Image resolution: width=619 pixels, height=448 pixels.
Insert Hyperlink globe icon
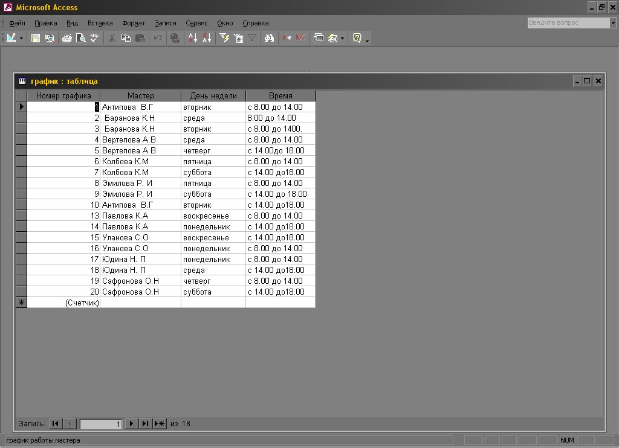pyautogui.click(x=175, y=38)
